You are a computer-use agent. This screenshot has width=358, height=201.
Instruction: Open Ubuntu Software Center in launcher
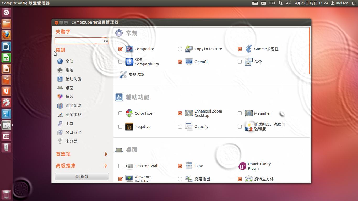pyautogui.click(x=6, y=80)
